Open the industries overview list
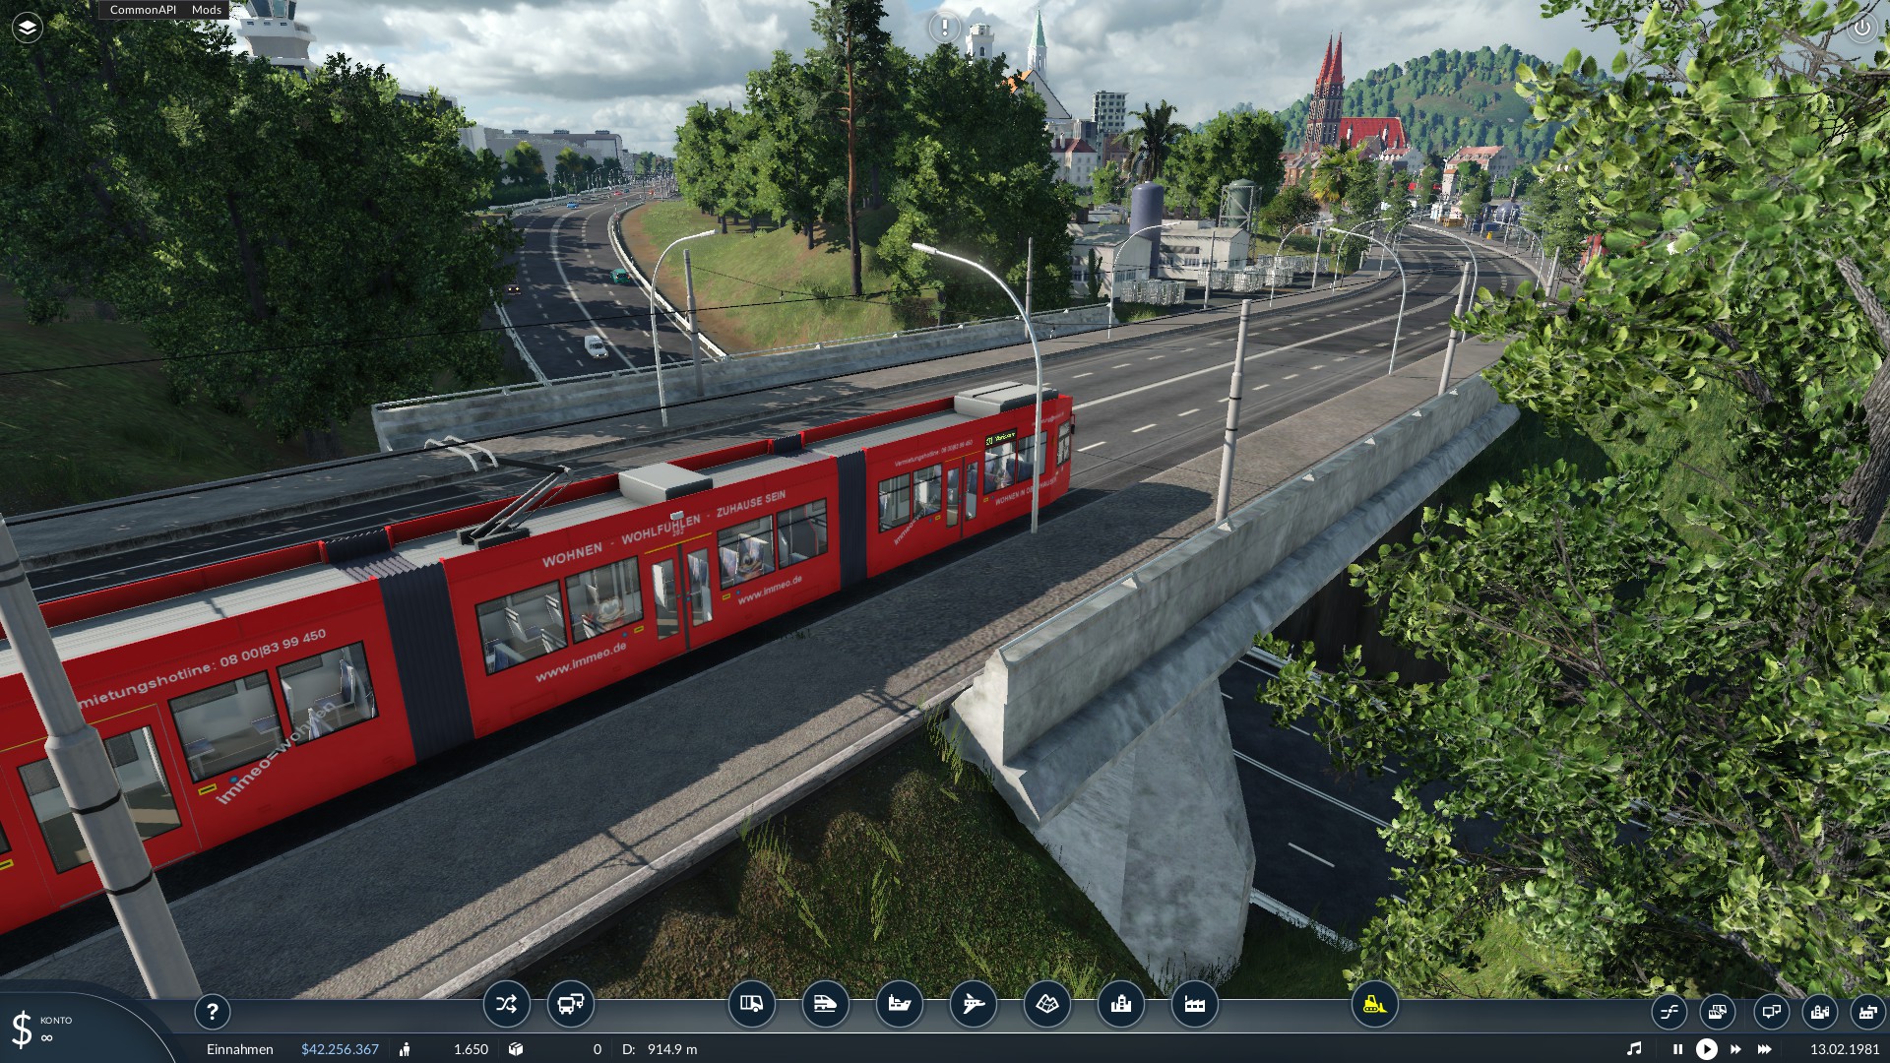 click(x=1867, y=1012)
